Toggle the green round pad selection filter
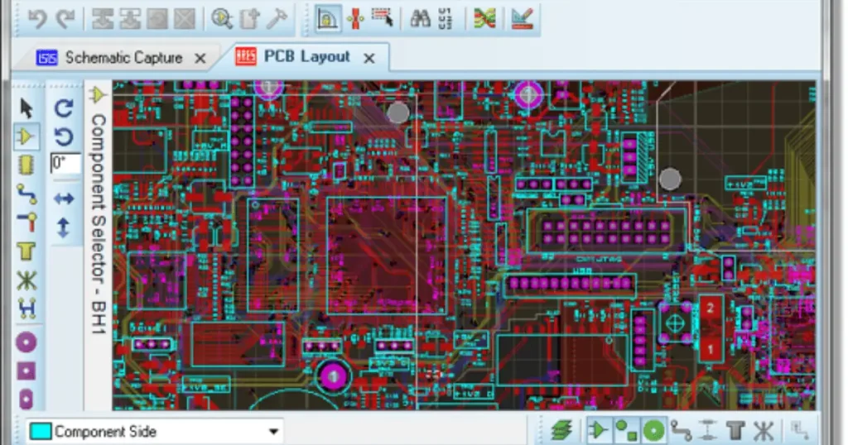 pyautogui.click(x=654, y=431)
